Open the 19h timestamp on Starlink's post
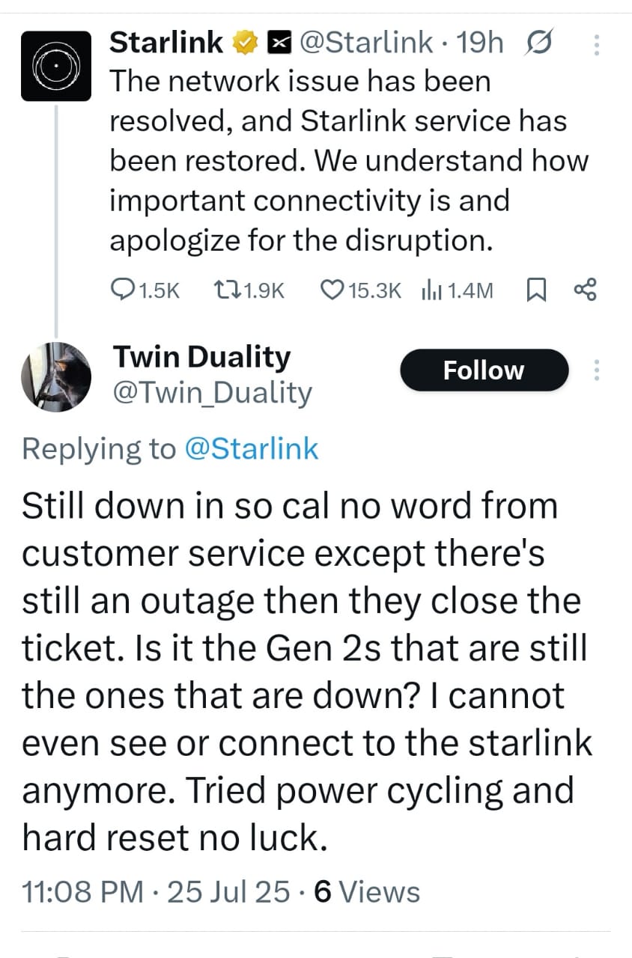This screenshot has height=958, width=632. (x=481, y=43)
